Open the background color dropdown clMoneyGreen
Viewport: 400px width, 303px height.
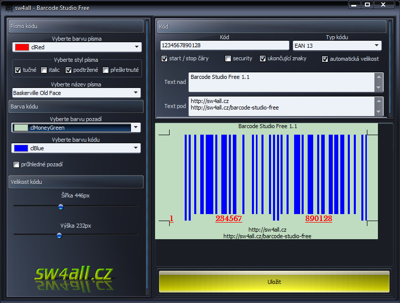[76, 128]
